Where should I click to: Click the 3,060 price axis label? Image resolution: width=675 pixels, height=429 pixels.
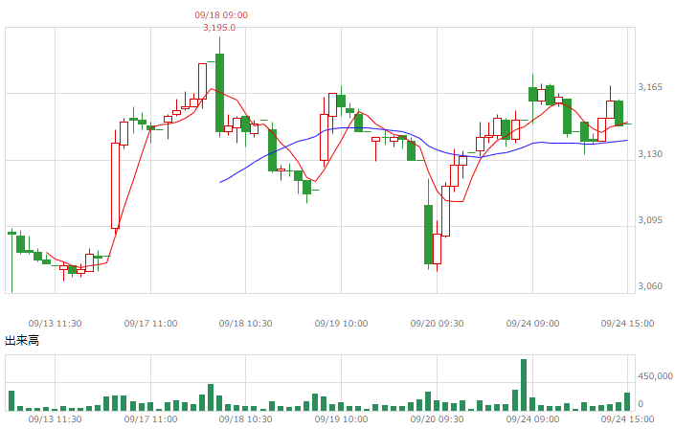pos(650,286)
